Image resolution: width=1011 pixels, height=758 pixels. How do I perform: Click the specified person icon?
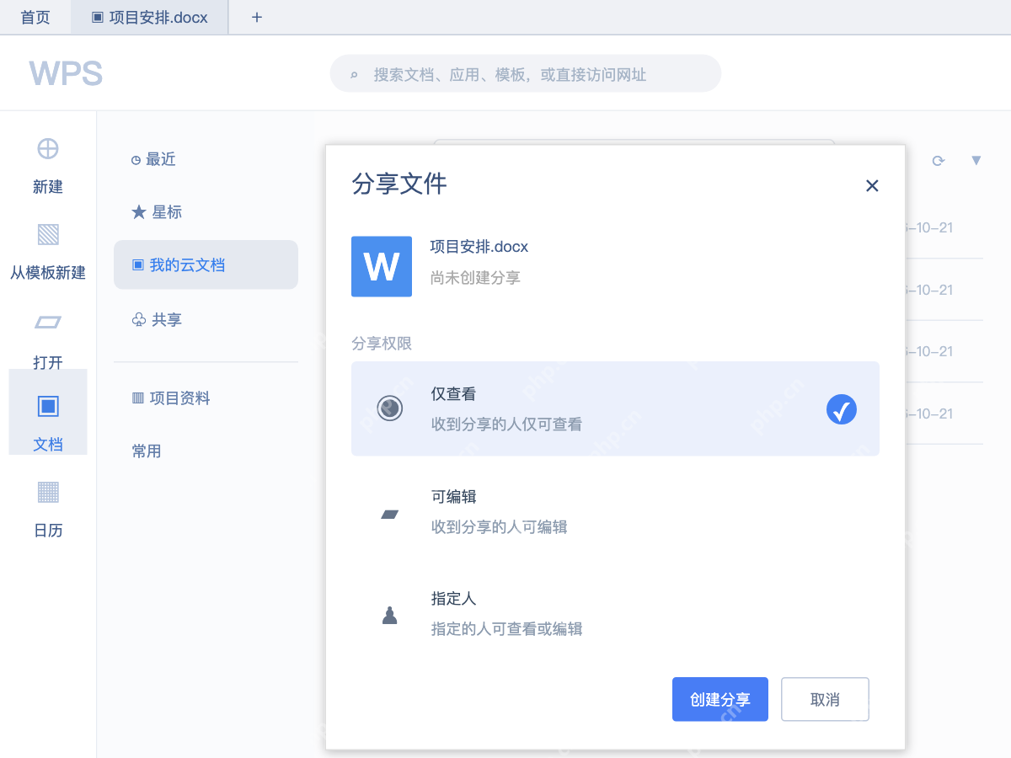click(x=389, y=616)
